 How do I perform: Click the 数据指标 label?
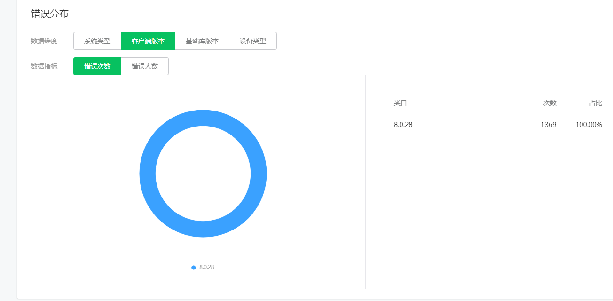[44, 66]
